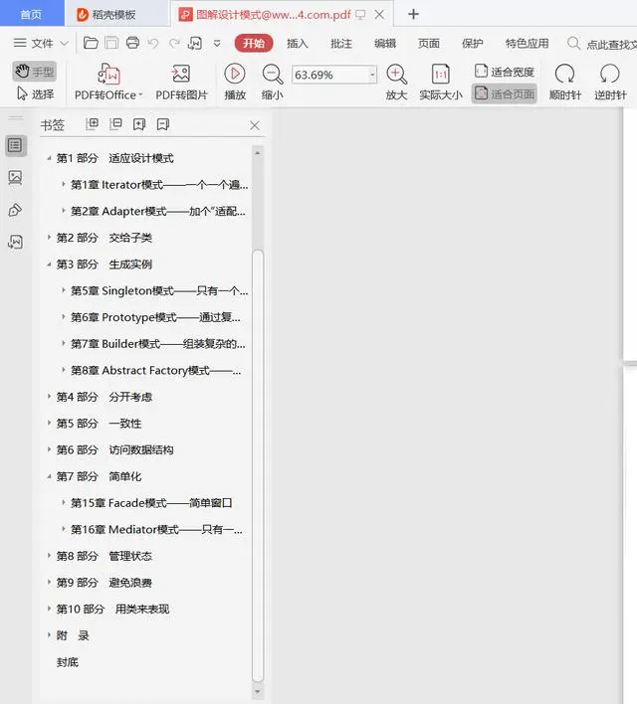This screenshot has height=704, width=637.
Task: Expand 第1章 Iterator模式 bookmark
Action: (64, 184)
